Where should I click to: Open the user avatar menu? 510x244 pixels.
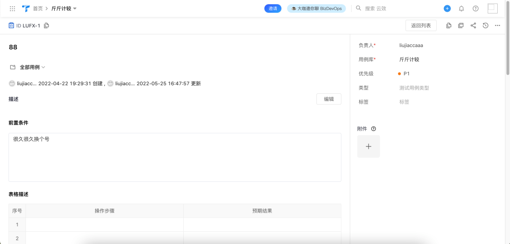point(493,8)
